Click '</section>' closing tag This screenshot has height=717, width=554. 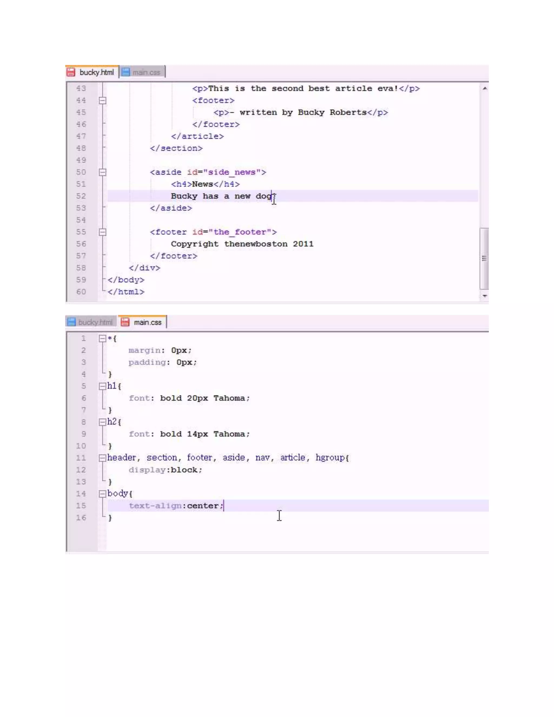coord(176,148)
